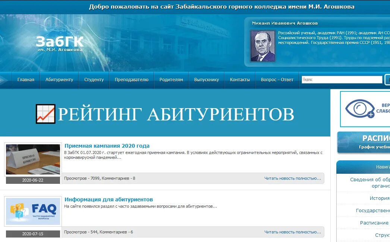Click inside the Яндекс search input field

[x=341, y=79]
